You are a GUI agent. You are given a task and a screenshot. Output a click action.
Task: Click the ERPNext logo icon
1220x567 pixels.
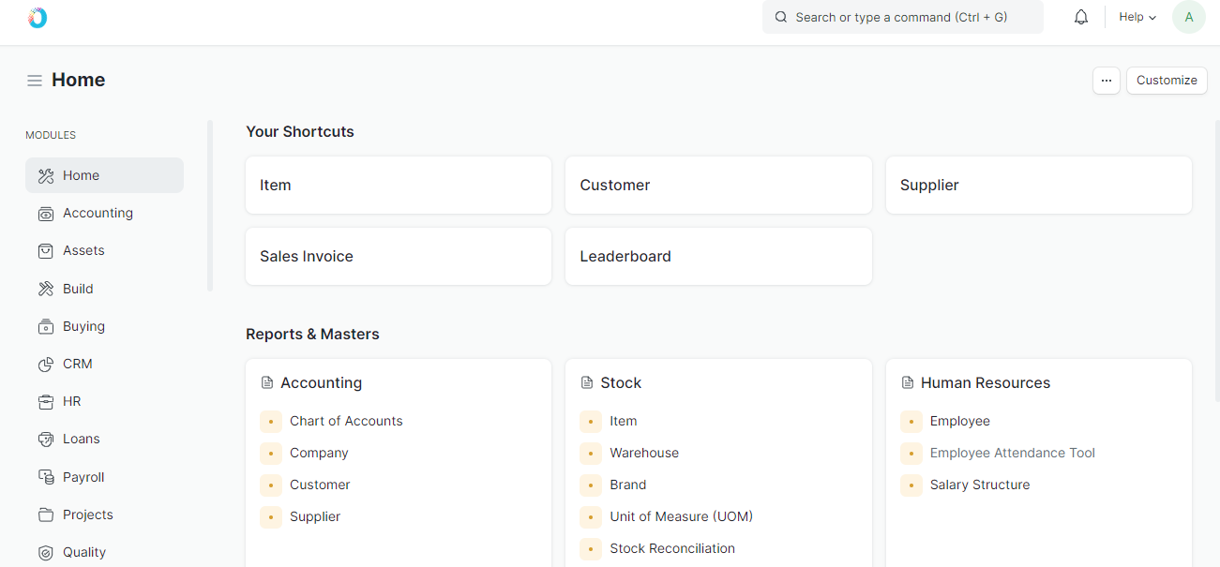click(x=38, y=18)
